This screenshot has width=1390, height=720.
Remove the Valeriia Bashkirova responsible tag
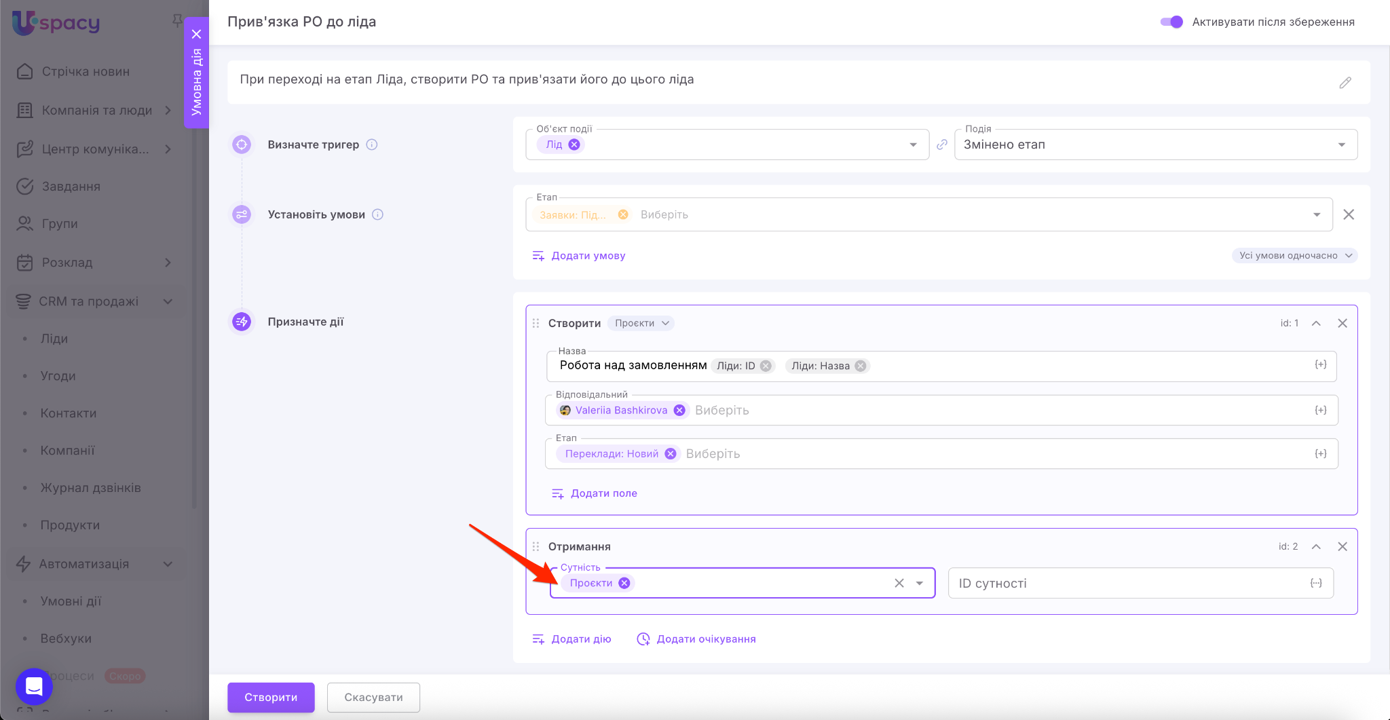(x=679, y=410)
